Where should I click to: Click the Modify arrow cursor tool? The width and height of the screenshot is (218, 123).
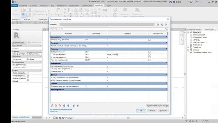click(16, 10)
